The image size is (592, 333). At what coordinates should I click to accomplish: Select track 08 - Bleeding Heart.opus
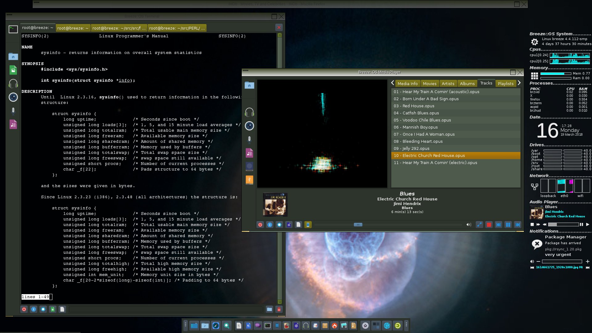(422, 141)
